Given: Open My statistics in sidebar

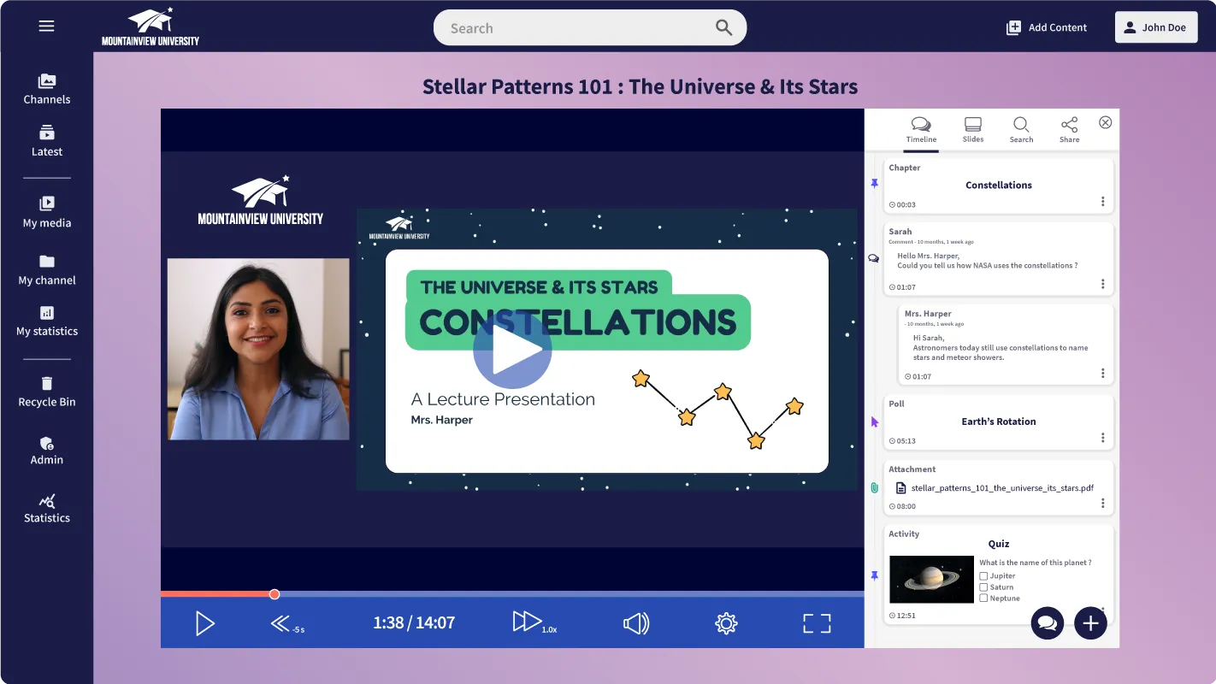Looking at the screenshot, I should 47,321.
